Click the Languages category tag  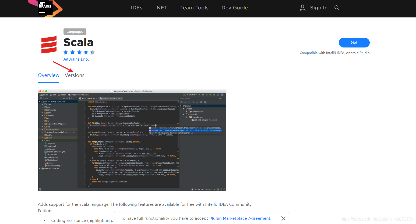tap(75, 32)
